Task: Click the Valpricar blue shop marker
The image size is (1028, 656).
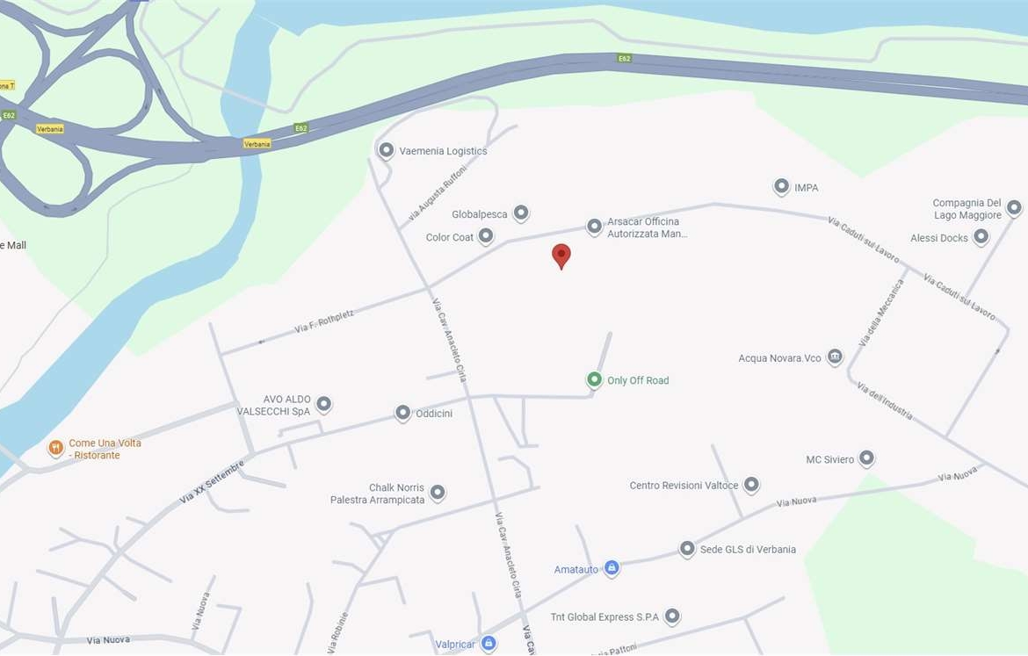Action: pos(489,644)
